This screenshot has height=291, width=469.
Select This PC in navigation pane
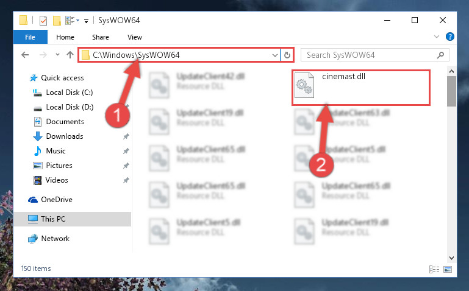point(73,219)
